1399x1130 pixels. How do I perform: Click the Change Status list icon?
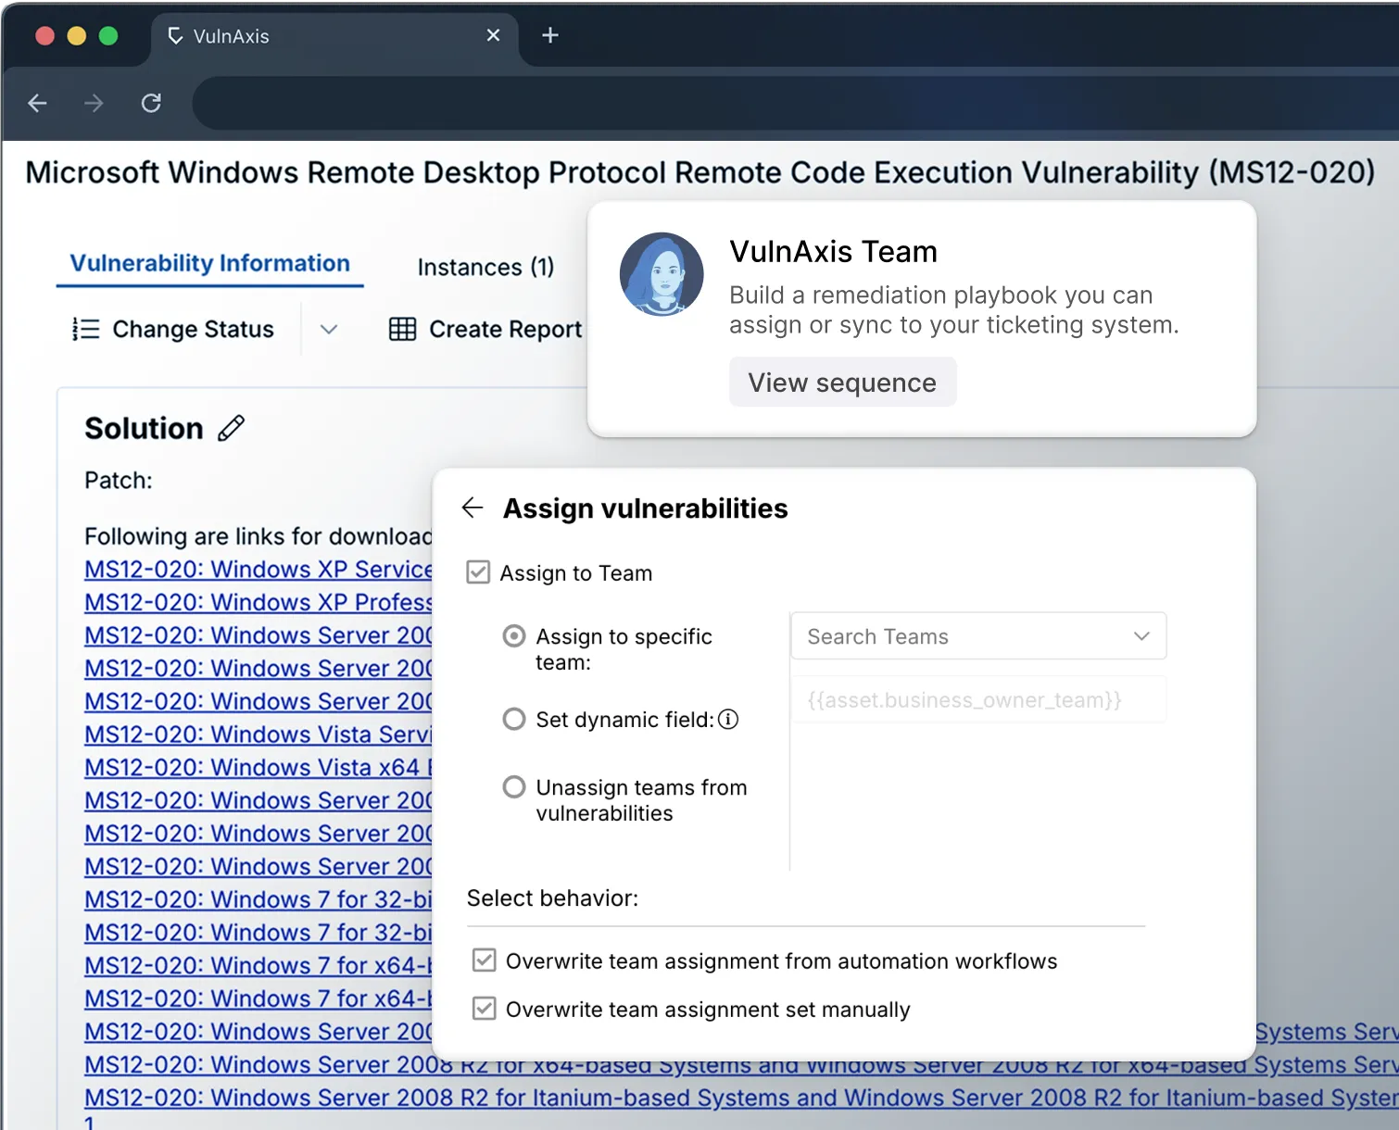point(85,329)
